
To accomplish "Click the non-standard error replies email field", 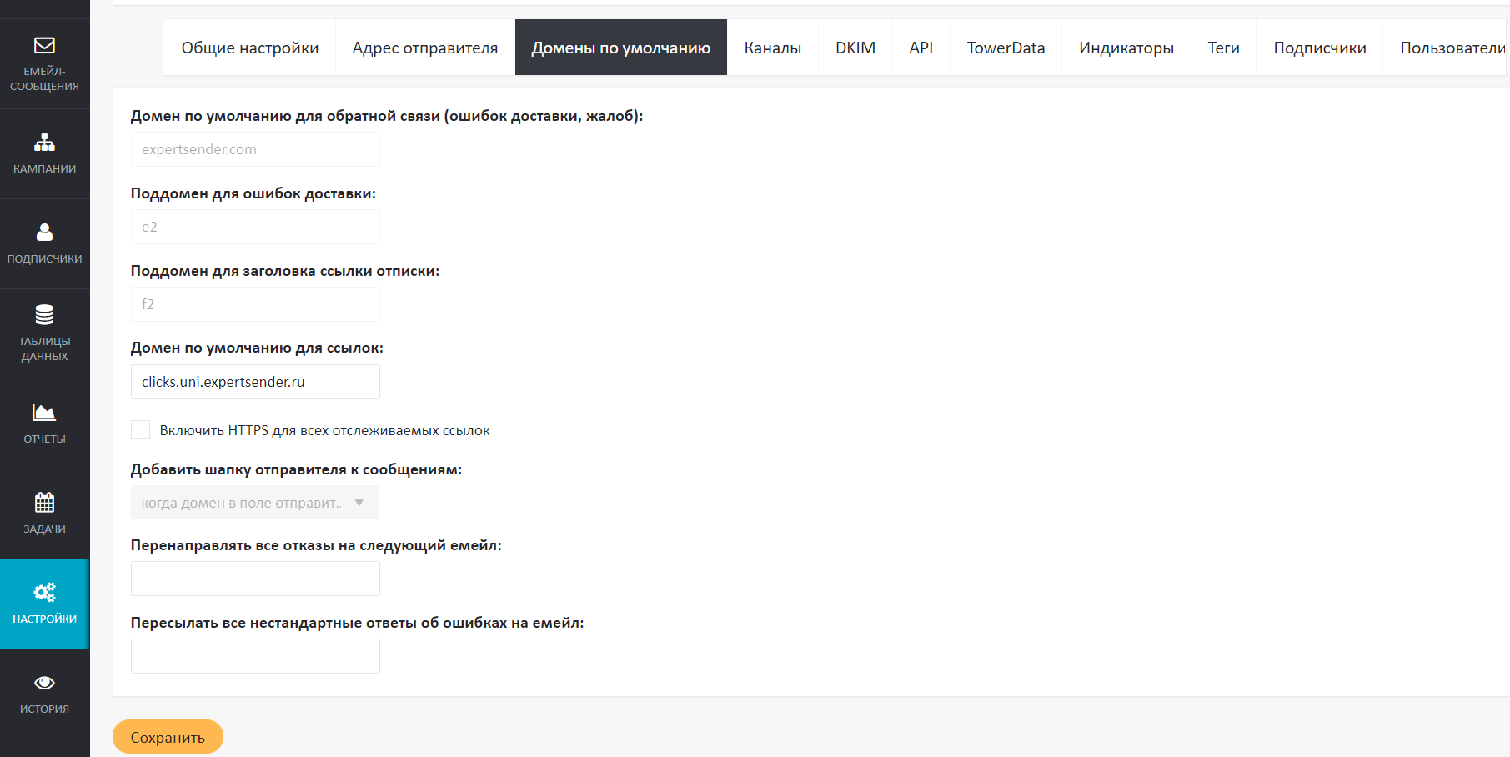I will [x=255, y=656].
